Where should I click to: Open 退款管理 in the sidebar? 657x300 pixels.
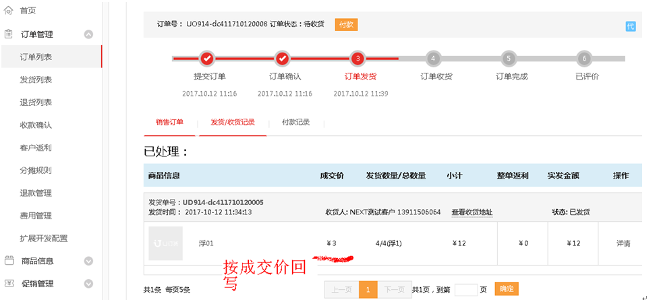[36, 193]
